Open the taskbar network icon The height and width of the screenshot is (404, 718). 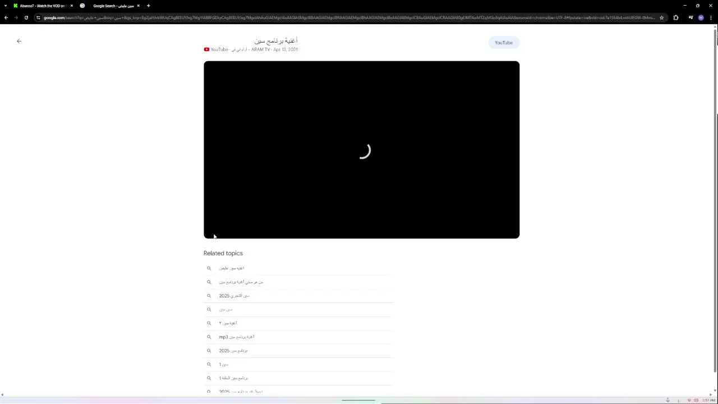[x=689, y=400]
